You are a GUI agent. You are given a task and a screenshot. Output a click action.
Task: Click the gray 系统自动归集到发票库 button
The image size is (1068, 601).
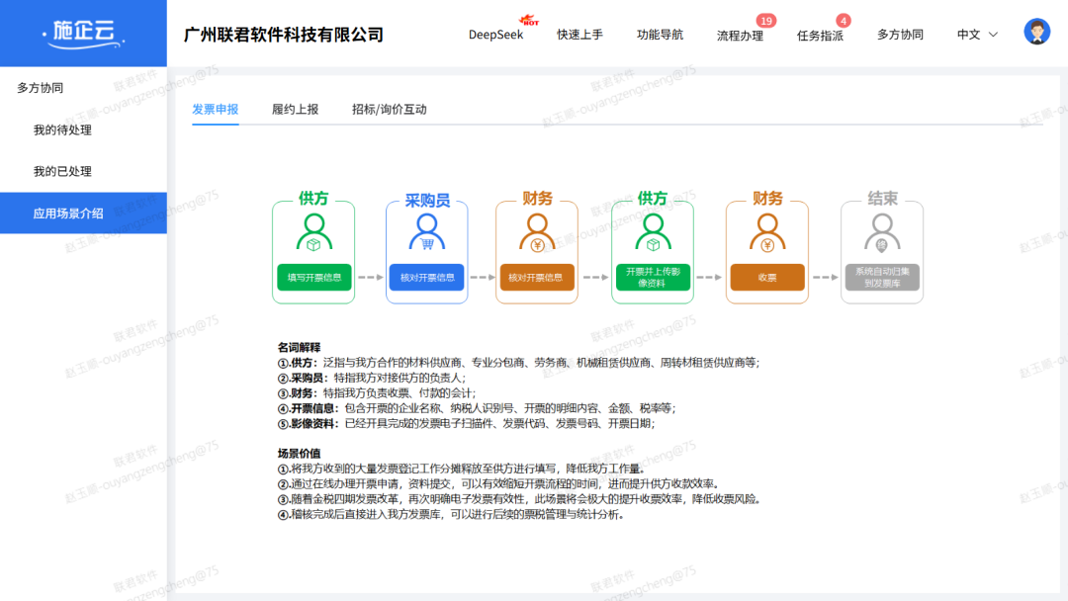(x=882, y=277)
